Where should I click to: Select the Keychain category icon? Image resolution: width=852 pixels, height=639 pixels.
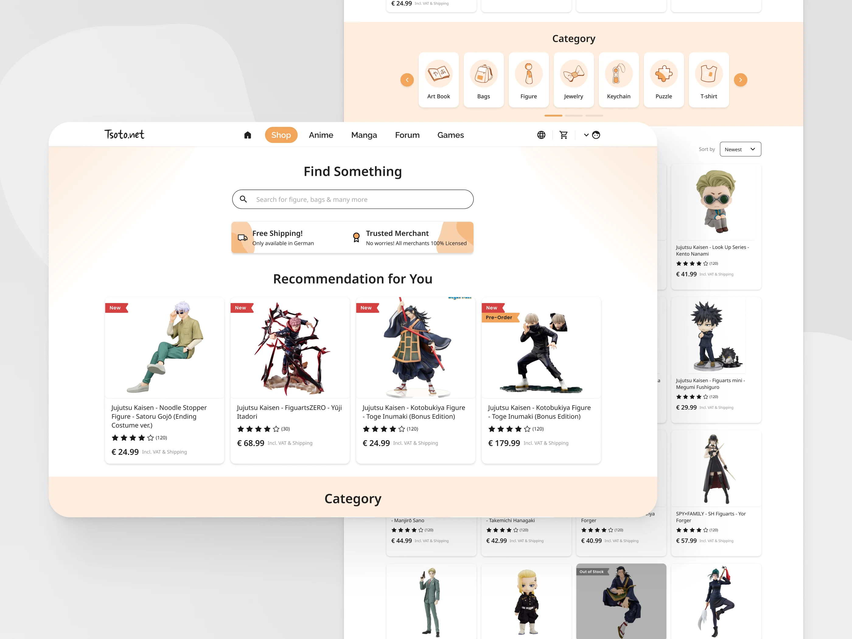click(x=619, y=74)
